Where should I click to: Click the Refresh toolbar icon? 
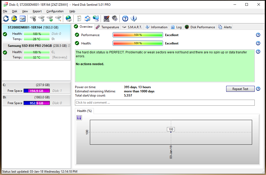pos(6,19)
